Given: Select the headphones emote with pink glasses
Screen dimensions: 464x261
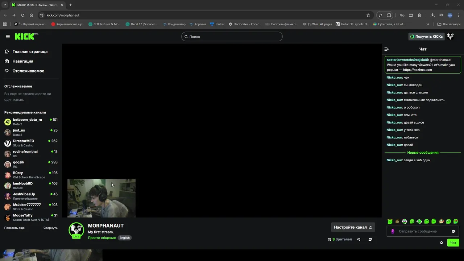Looking at the screenshot, I should pos(405,221).
